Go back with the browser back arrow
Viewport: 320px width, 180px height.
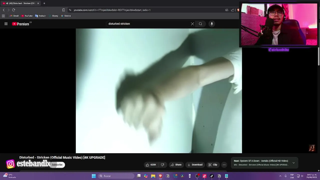[x=3, y=10]
